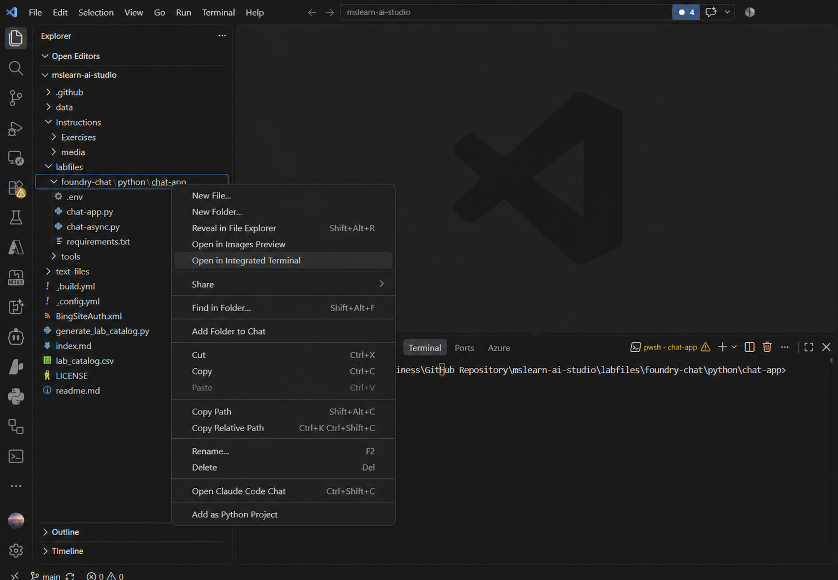Open the chat dropdown arrow in title bar
Image resolution: width=838 pixels, height=580 pixels.
[x=727, y=12]
